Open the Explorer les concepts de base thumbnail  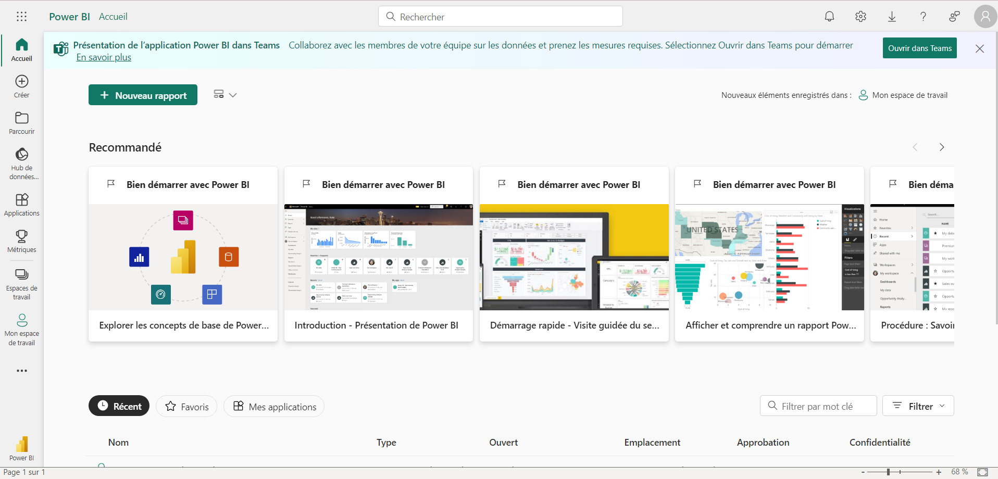point(183,257)
